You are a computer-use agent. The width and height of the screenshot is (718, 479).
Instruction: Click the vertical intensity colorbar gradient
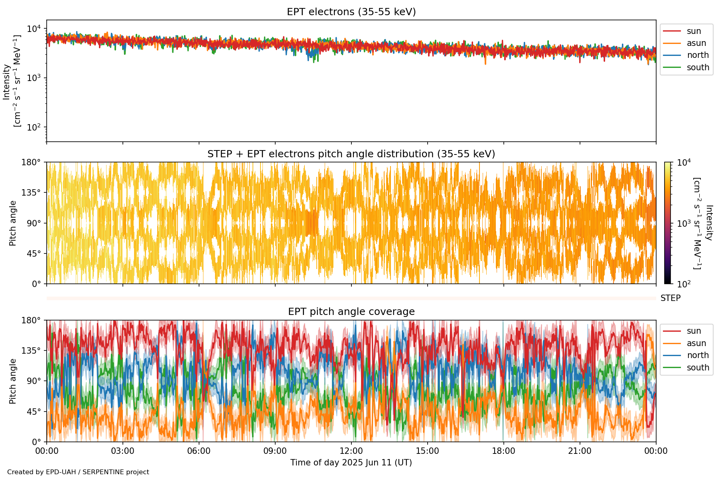[x=668, y=223]
